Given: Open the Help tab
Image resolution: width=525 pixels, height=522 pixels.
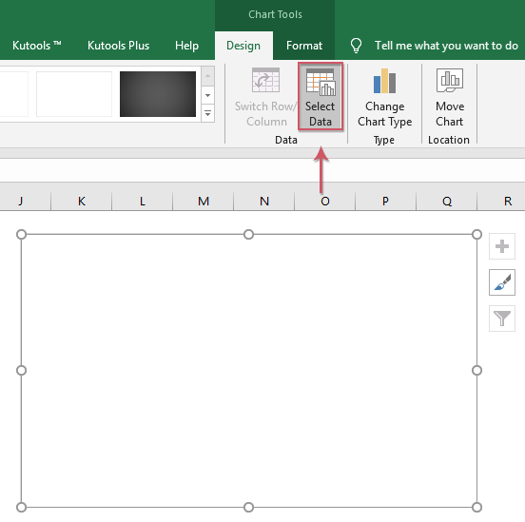Looking at the screenshot, I should click(186, 46).
